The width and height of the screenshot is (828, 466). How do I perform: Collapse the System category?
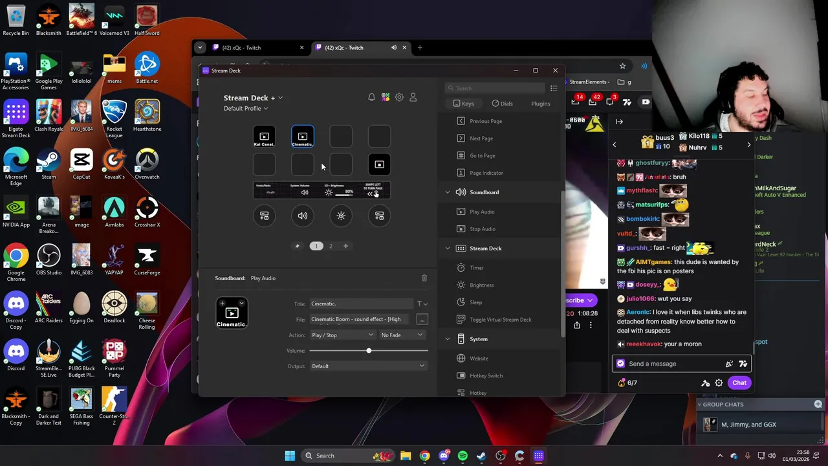point(448,339)
